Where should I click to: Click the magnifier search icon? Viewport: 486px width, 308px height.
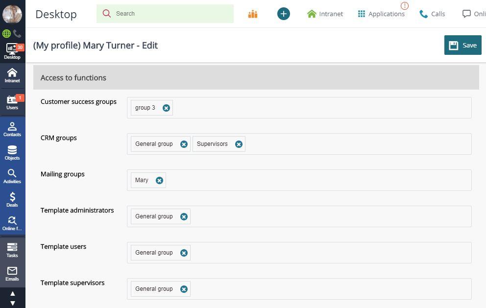pyautogui.click(x=107, y=14)
